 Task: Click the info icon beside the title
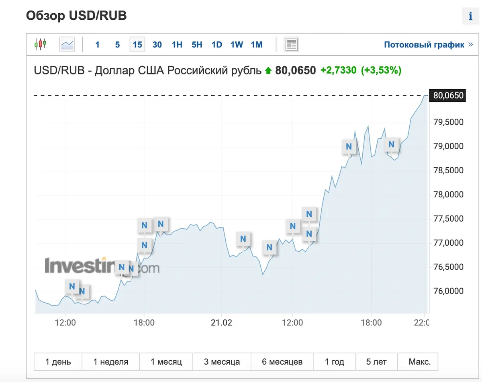pos(470,16)
